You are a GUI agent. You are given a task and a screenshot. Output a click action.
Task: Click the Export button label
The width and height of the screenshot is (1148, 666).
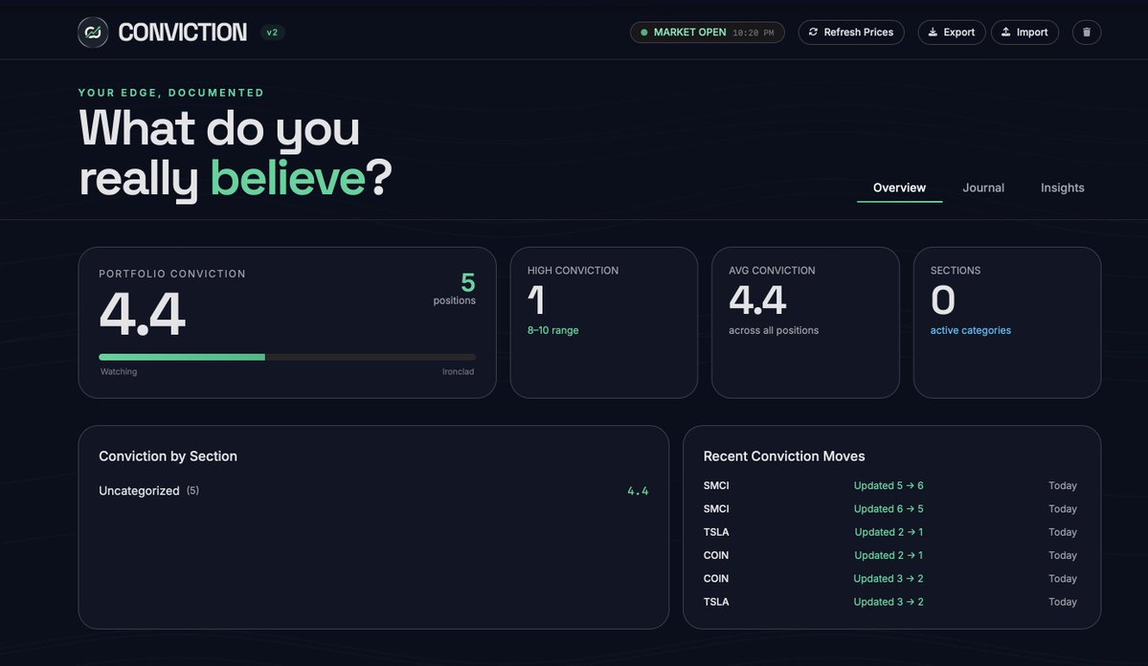[x=959, y=33]
